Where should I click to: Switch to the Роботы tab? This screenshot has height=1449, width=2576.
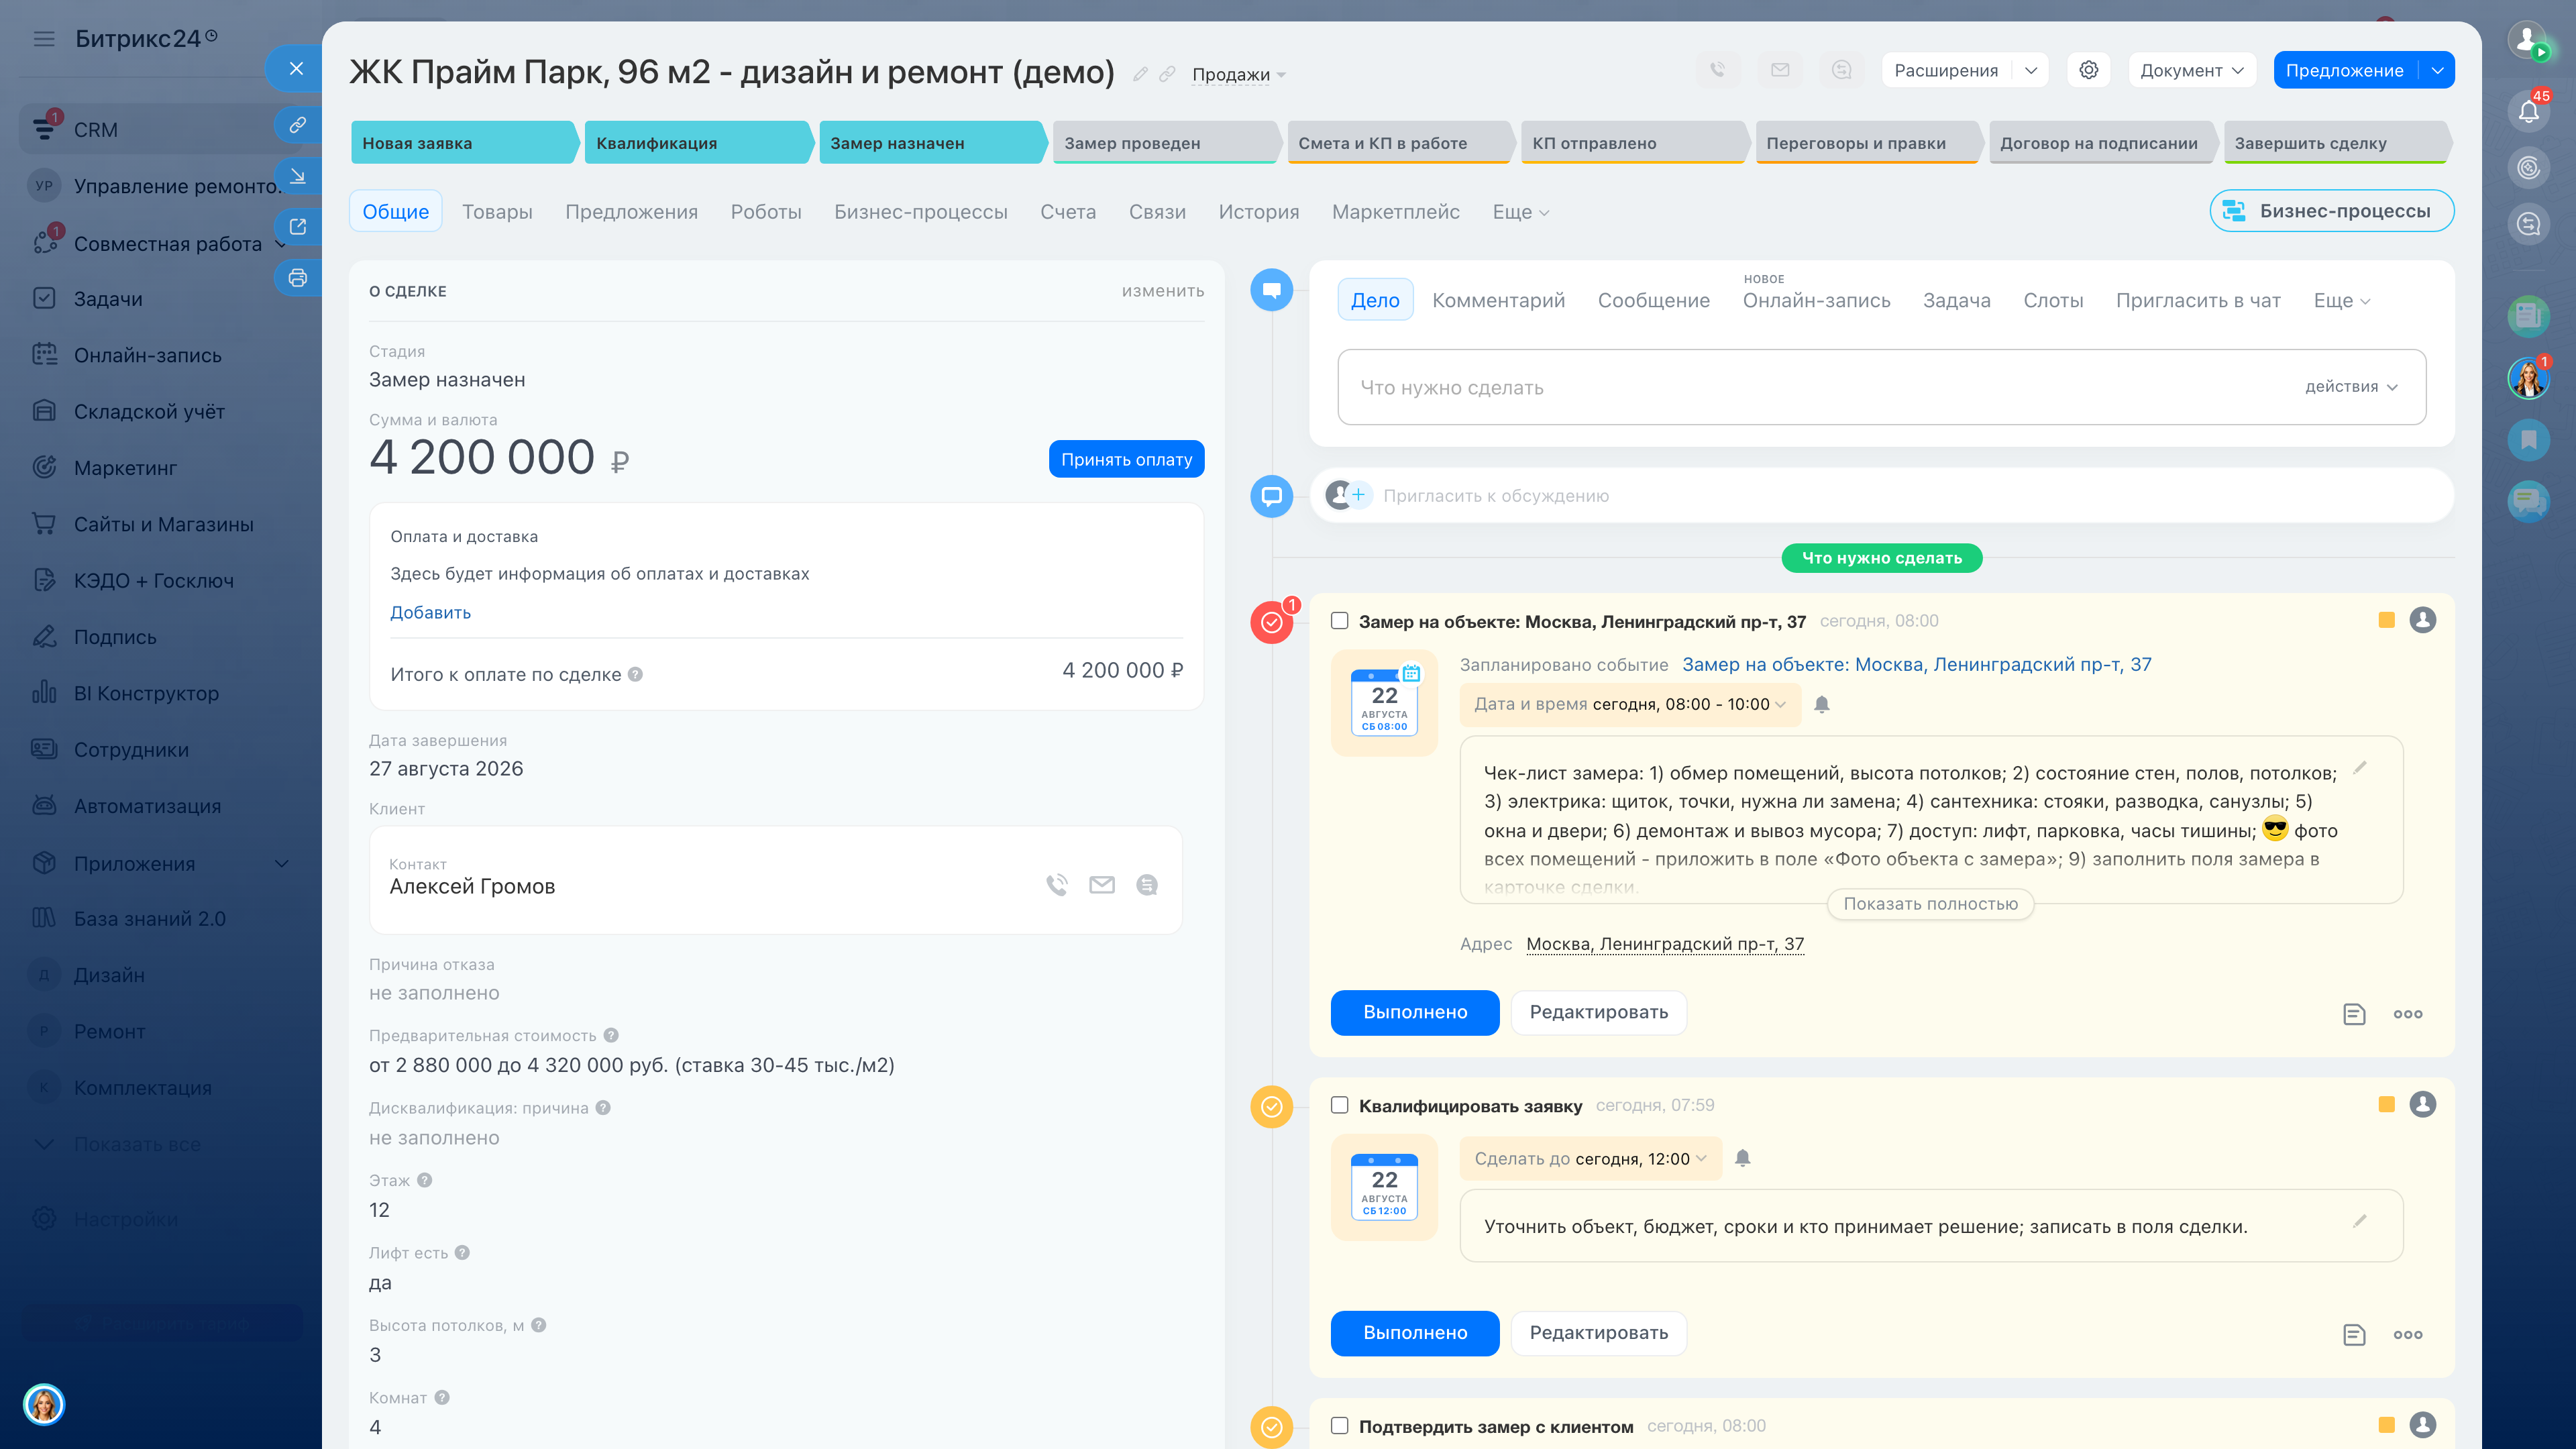766,212
